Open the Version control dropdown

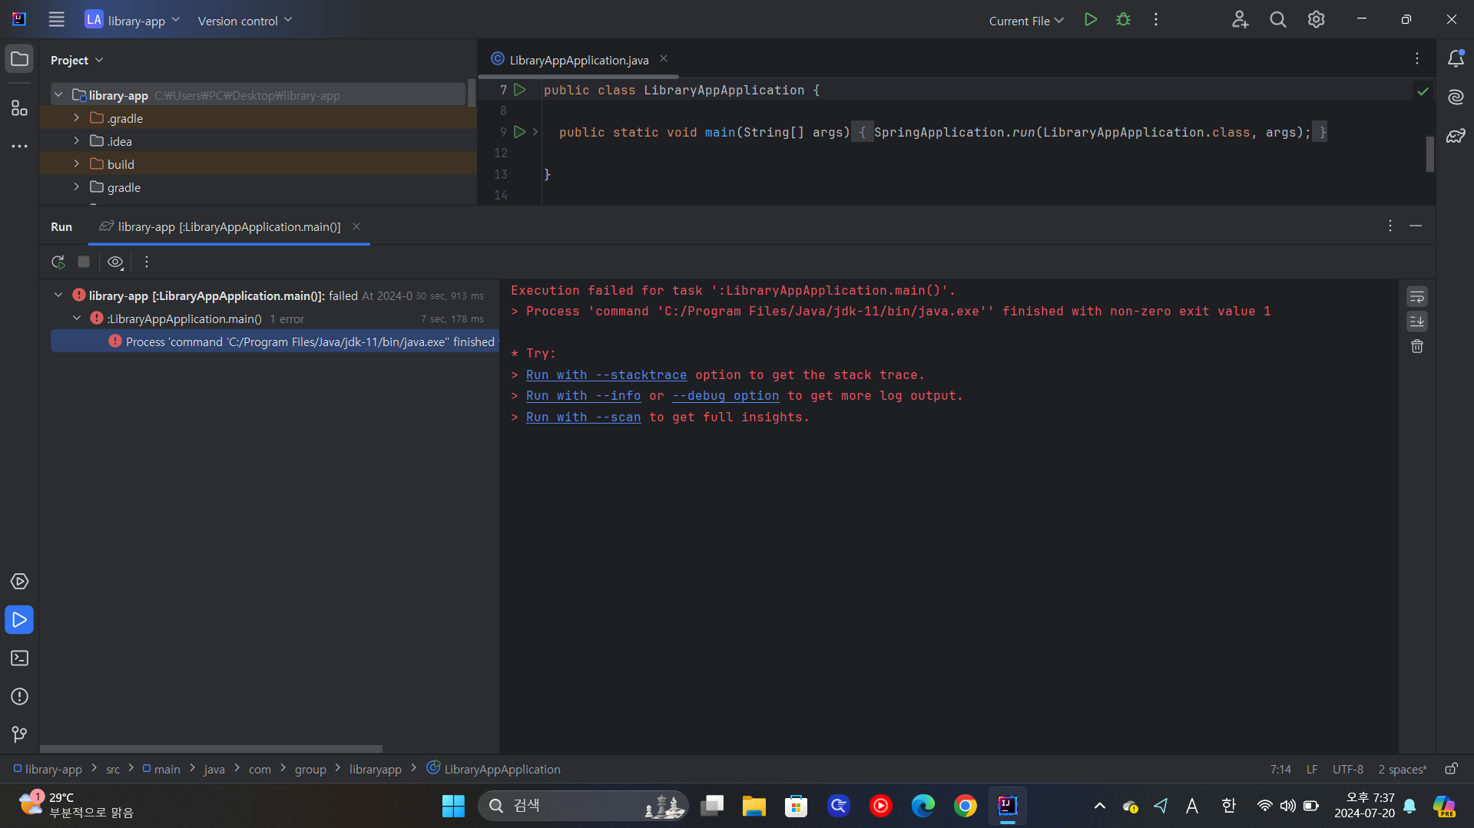[244, 21]
